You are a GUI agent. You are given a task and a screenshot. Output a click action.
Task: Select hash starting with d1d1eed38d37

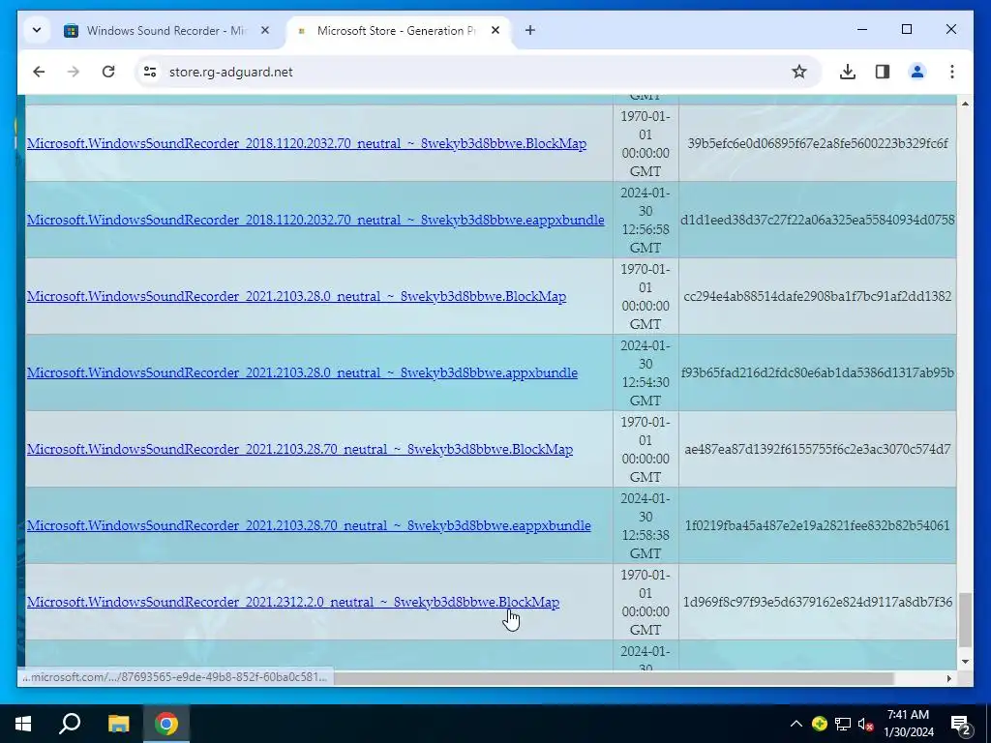[x=817, y=220]
